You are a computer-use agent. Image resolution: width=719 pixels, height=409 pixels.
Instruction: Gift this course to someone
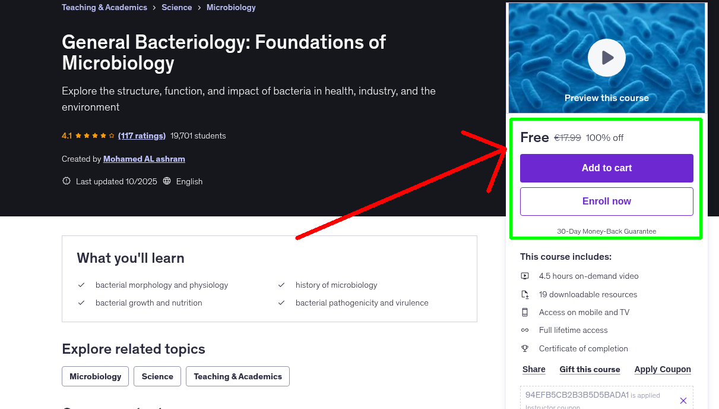(590, 369)
